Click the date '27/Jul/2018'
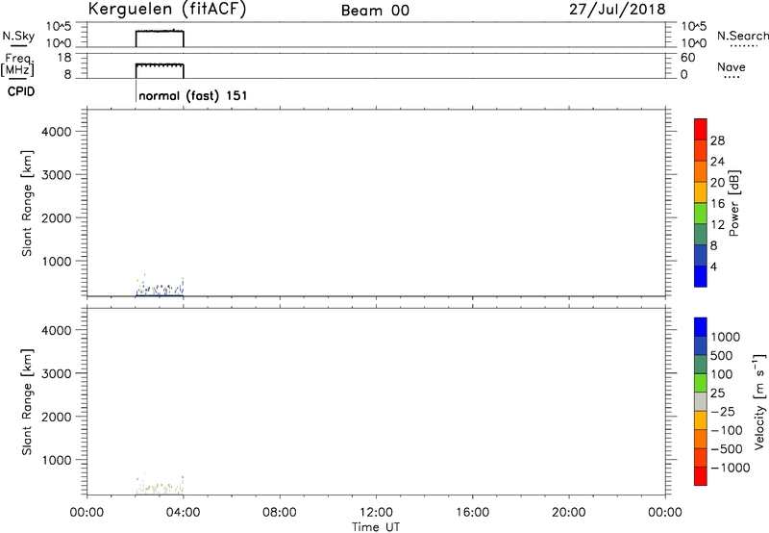Image resolution: width=769 pixels, height=533 pixels. pos(617,10)
